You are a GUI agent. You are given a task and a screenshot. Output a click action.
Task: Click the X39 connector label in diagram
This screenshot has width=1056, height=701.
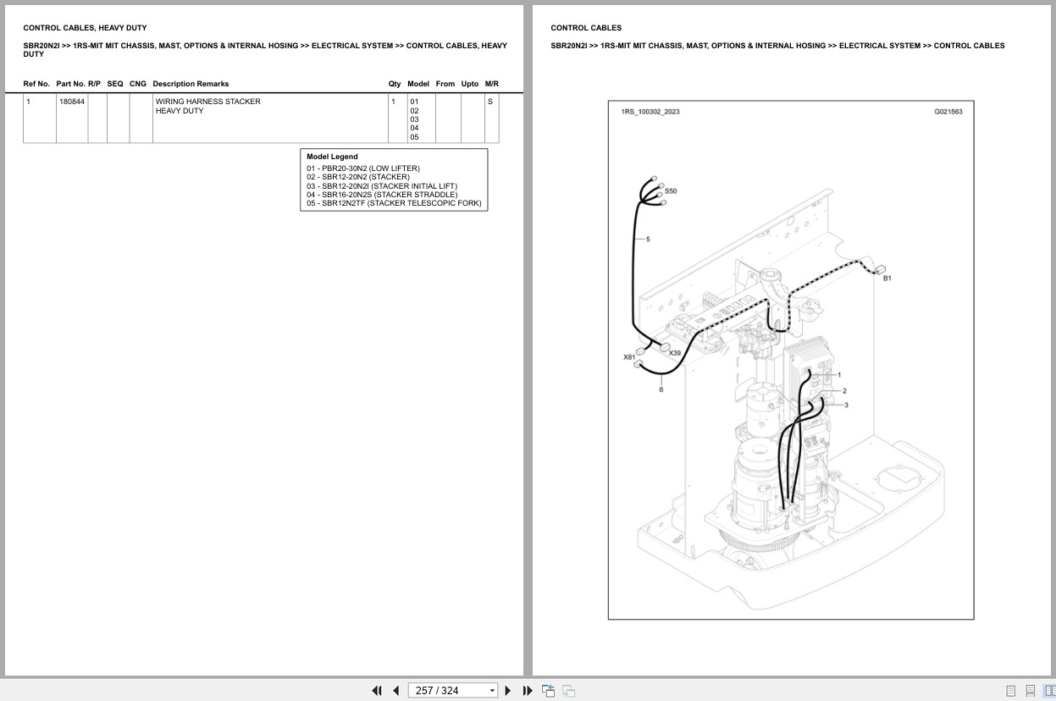(675, 353)
